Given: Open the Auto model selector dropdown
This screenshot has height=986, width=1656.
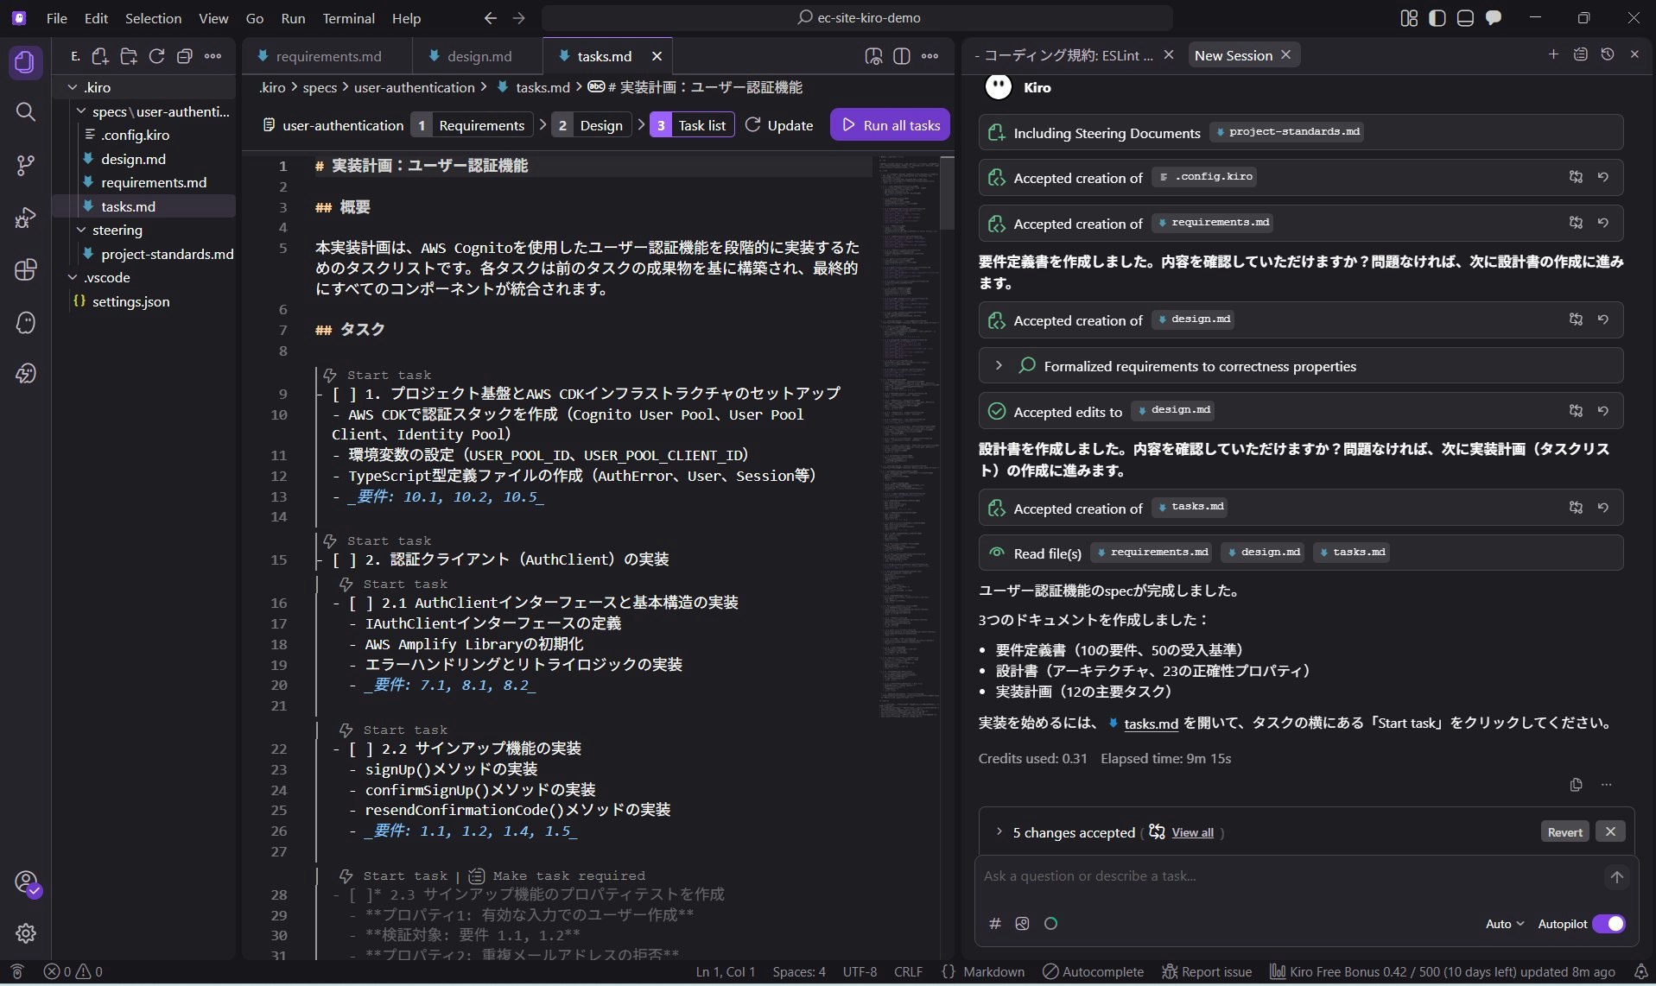Looking at the screenshot, I should (x=1502, y=924).
